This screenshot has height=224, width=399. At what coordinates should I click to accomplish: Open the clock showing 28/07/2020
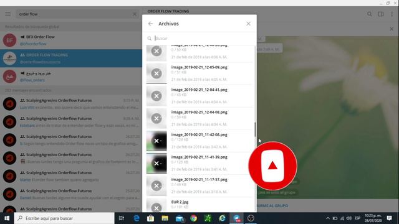coord(373,218)
